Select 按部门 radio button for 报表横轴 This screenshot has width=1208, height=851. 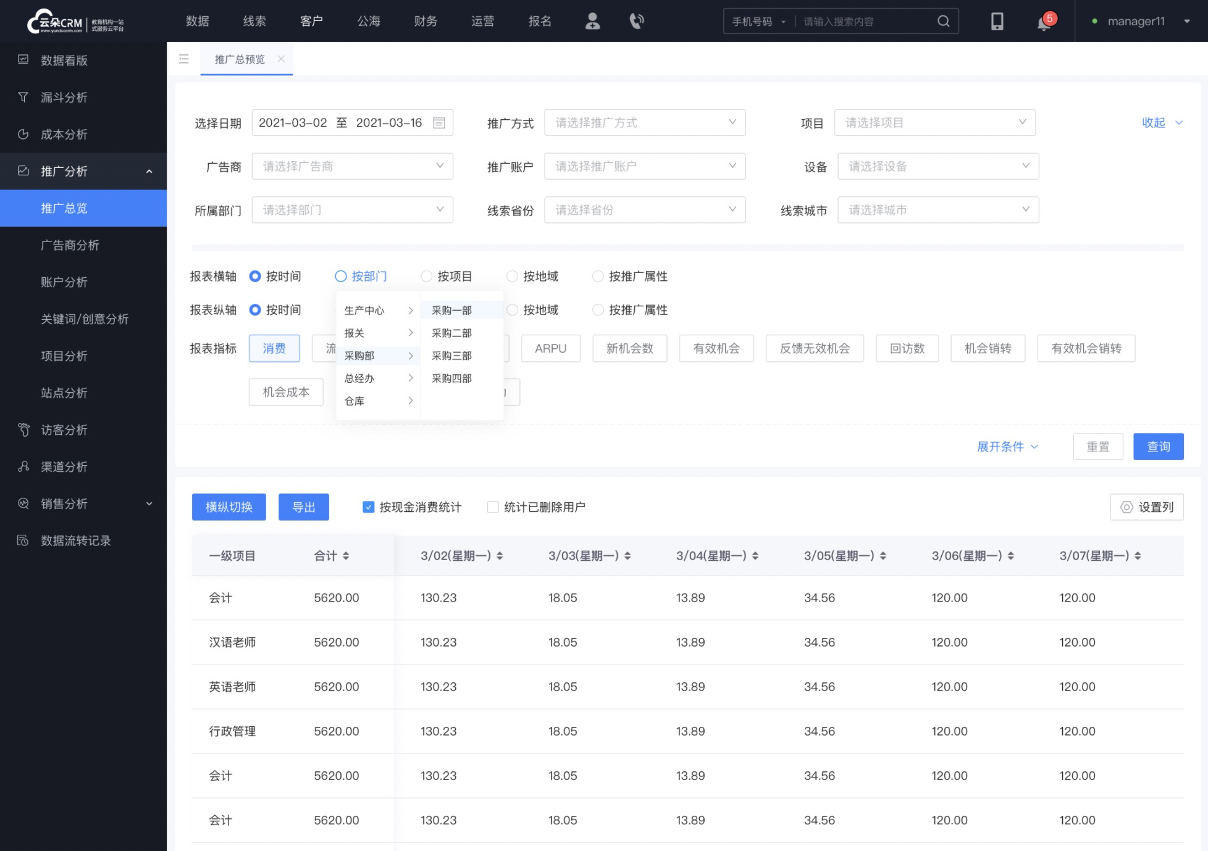[x=342, y=276]
